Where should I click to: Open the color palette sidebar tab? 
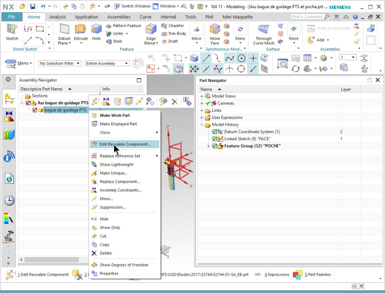tap(9, 218)
